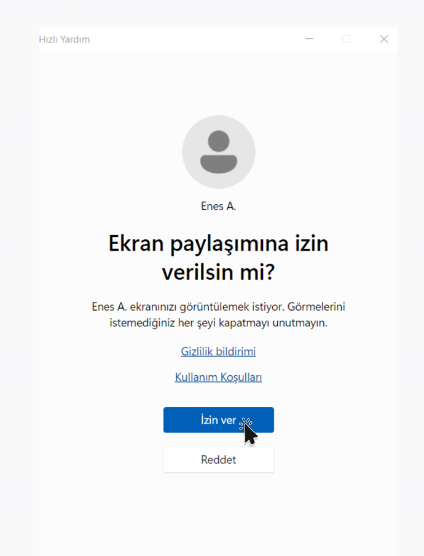Click the disabled maximize window icon
Screen dimensions: 424x556
coord(347,39)
